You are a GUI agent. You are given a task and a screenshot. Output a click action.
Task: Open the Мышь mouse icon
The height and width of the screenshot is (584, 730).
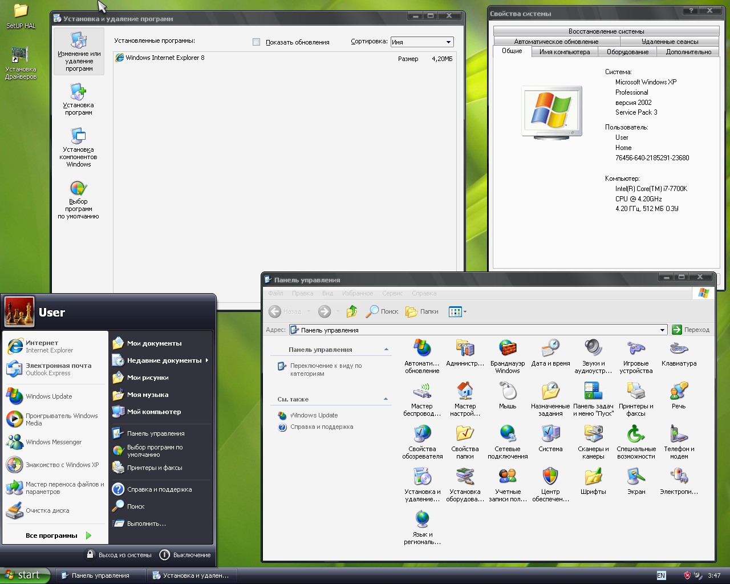508,396
